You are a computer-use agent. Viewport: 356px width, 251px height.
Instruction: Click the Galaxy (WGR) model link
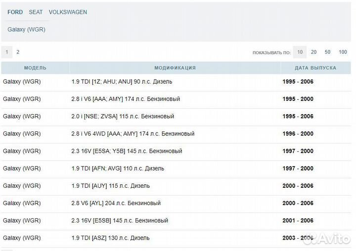pyautogui.click(x=26, y=29)
